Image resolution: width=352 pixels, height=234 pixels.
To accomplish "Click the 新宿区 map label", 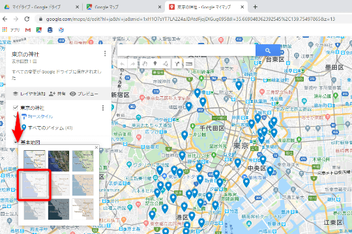I will pos(121,95).
